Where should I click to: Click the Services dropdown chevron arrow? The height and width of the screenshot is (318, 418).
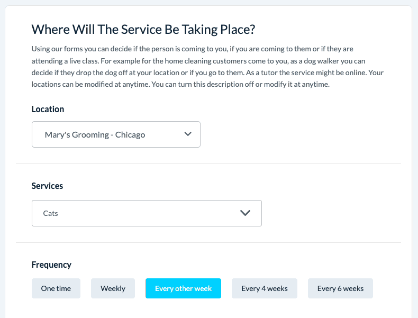[x=245, y=213]
